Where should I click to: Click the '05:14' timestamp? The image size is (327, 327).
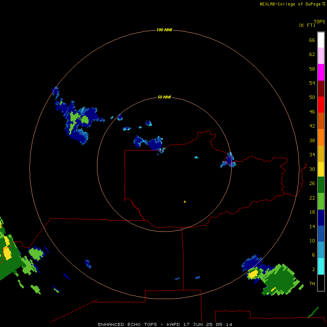click(x=224, y=324)
